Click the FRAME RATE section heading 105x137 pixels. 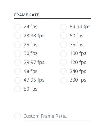coord(27,15)
